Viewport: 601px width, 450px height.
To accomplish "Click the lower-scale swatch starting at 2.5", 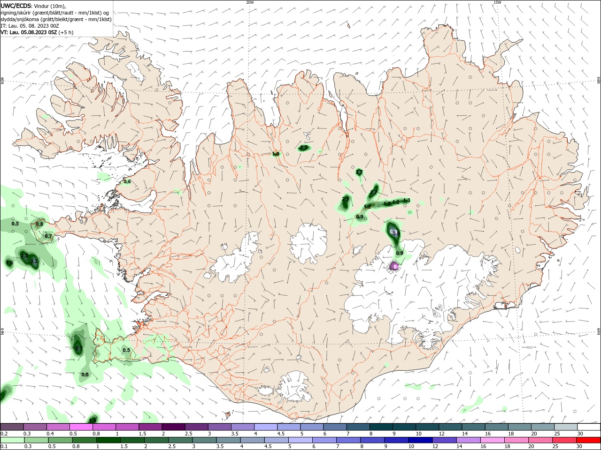I will pos(180,440).
